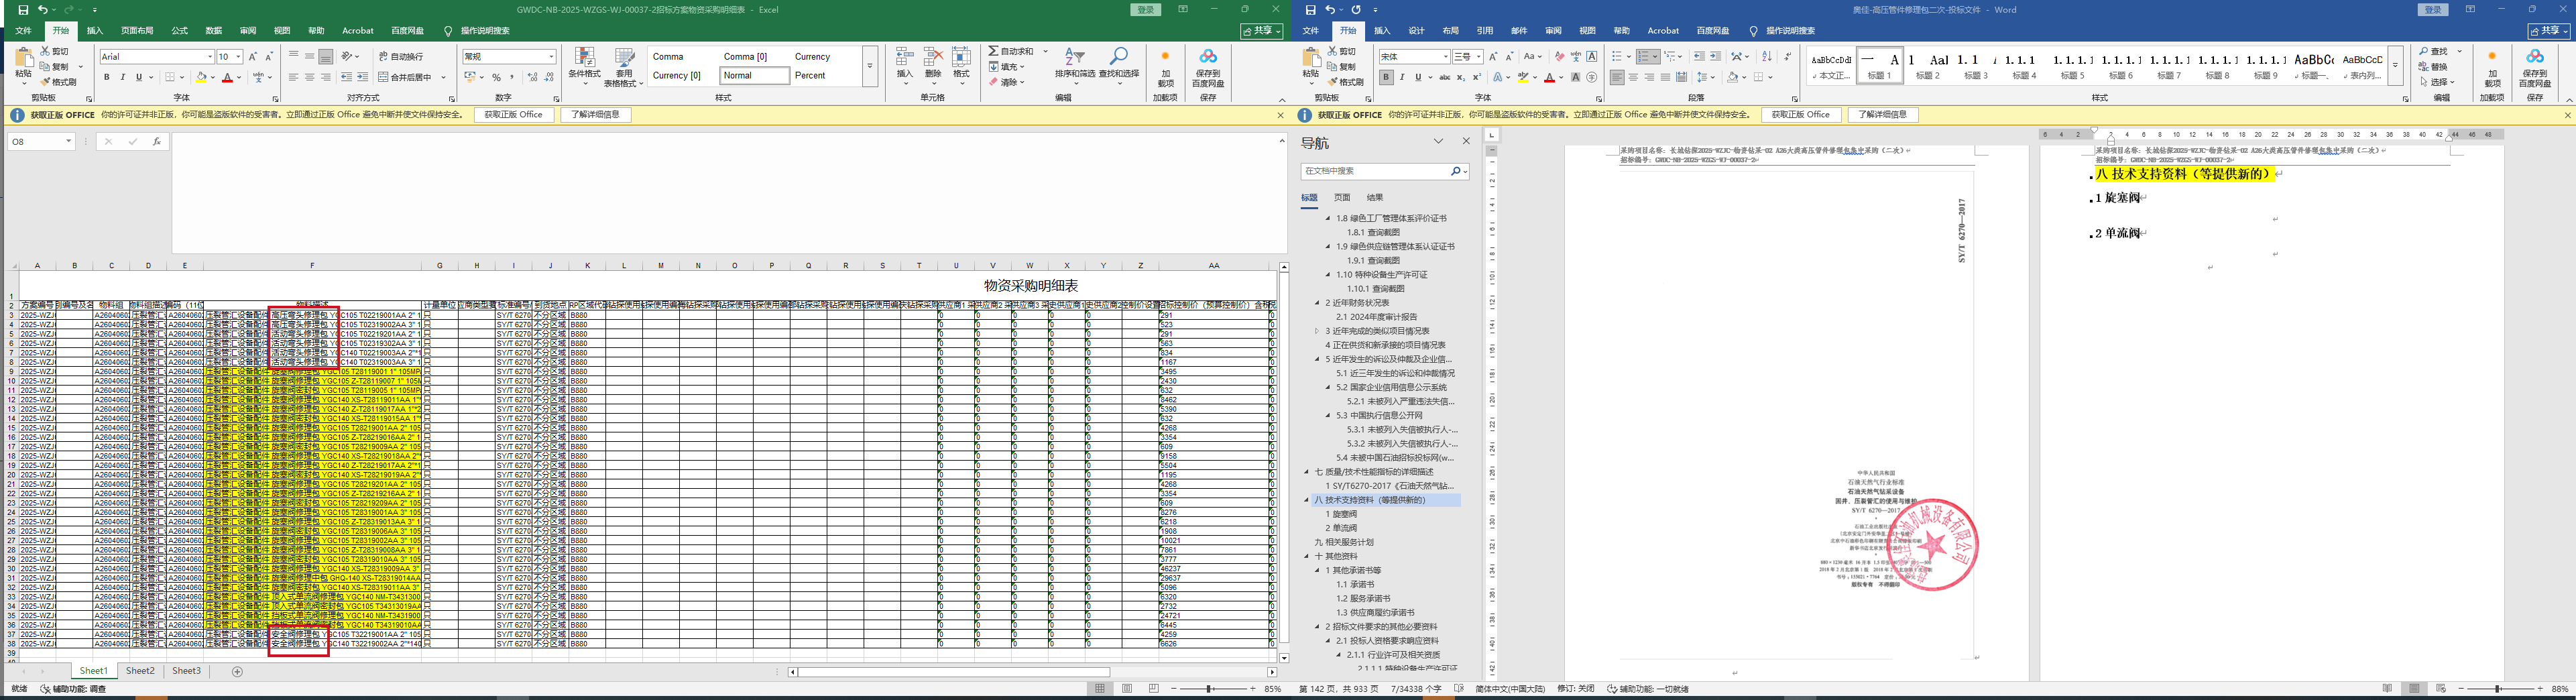Toggle Wrap Text (自动换行) in Excel
This screenshot has height=700, width=2576.
[400, 57]
